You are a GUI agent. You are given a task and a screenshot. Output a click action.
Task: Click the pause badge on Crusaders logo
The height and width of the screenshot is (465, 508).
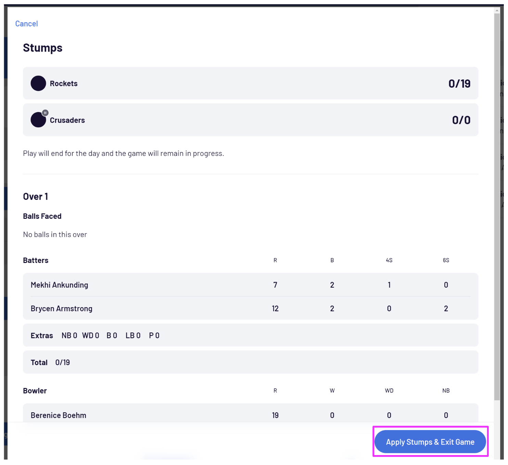(x=45, y=113)
